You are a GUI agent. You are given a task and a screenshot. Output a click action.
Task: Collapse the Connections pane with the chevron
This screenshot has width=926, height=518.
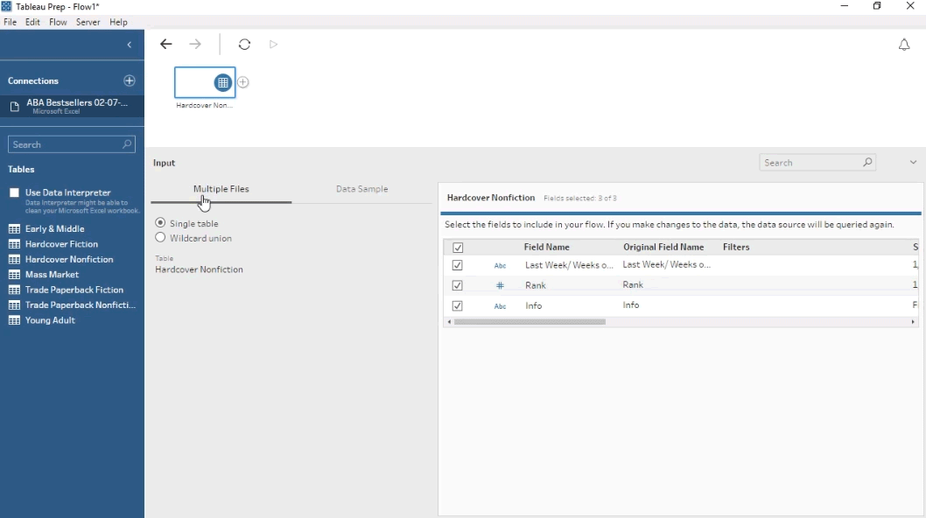pos(130,45)
